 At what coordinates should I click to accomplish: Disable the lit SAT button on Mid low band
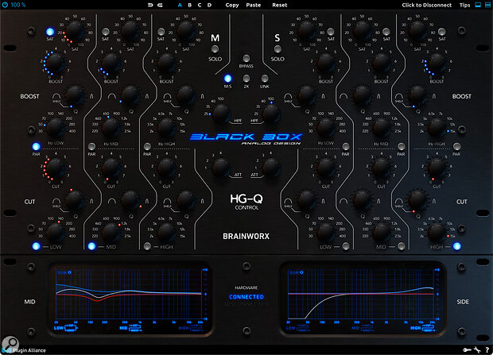pos(50,32)
